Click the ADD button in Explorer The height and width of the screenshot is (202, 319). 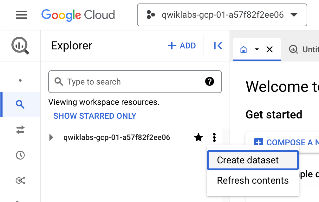(182, 46)
